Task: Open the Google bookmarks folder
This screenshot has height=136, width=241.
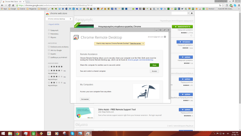Action: click(x=12, y=9)
